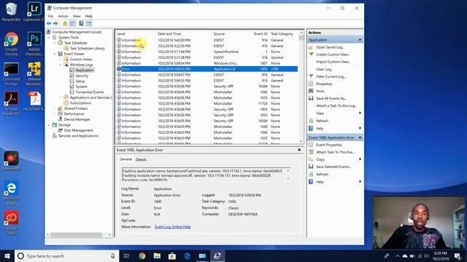Click Task View taskbar icon
This screenshot has height=262, width=467.
click(126, 255)
